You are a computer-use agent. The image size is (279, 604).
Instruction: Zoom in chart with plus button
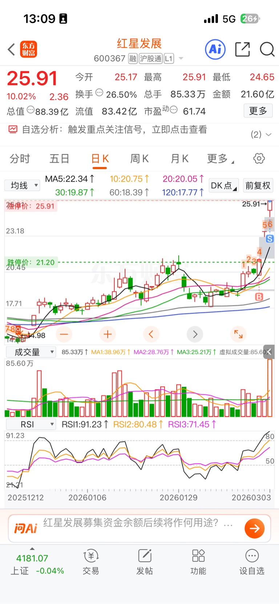[108, 334]
